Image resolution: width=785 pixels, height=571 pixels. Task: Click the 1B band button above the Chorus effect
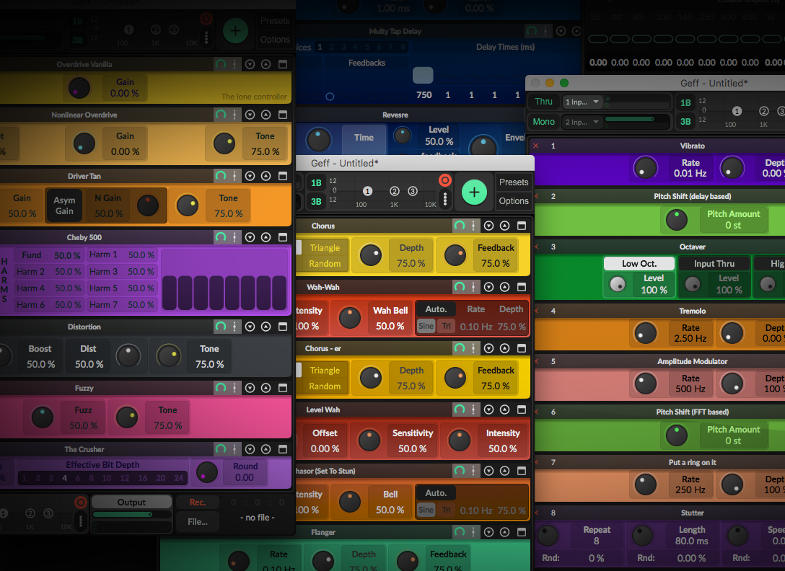[x=317, y=182]
